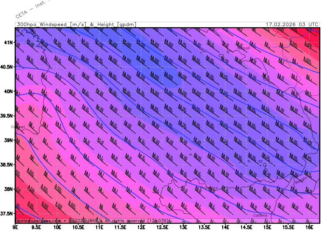Click the Reggio city label
Viewport: 335px width, 251px height.
click(301, 180)
